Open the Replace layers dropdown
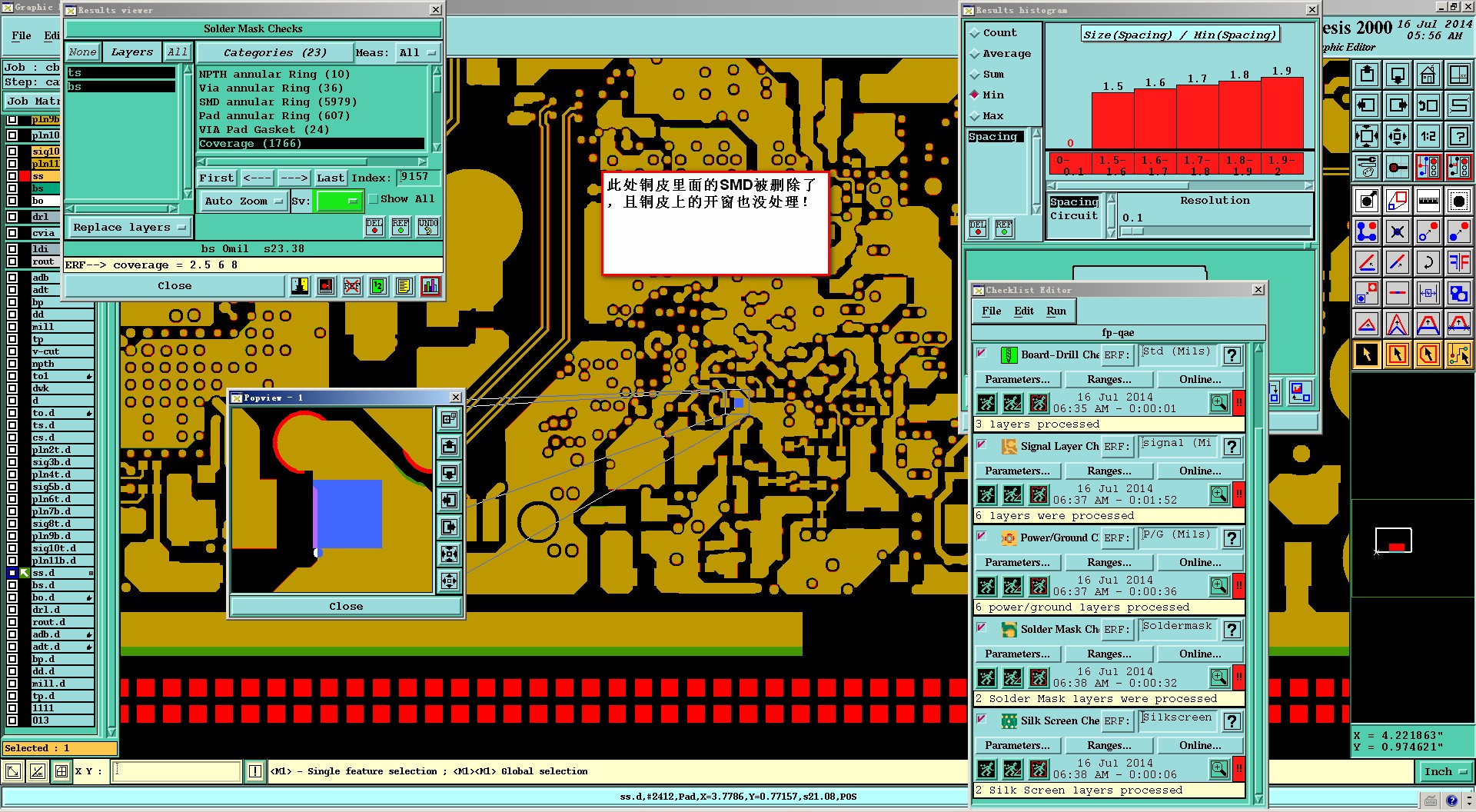Viewport: 1476px width, 812px height. pyautogui.click(x=129, y=228)
